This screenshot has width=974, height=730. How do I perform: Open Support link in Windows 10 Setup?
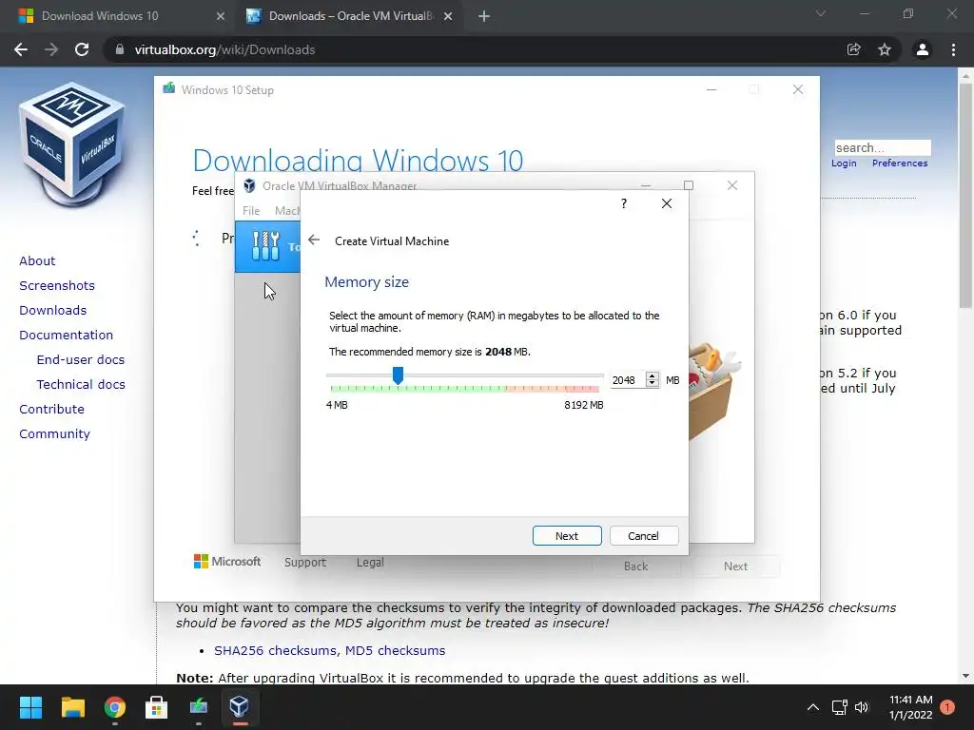[x=305, y=563]
